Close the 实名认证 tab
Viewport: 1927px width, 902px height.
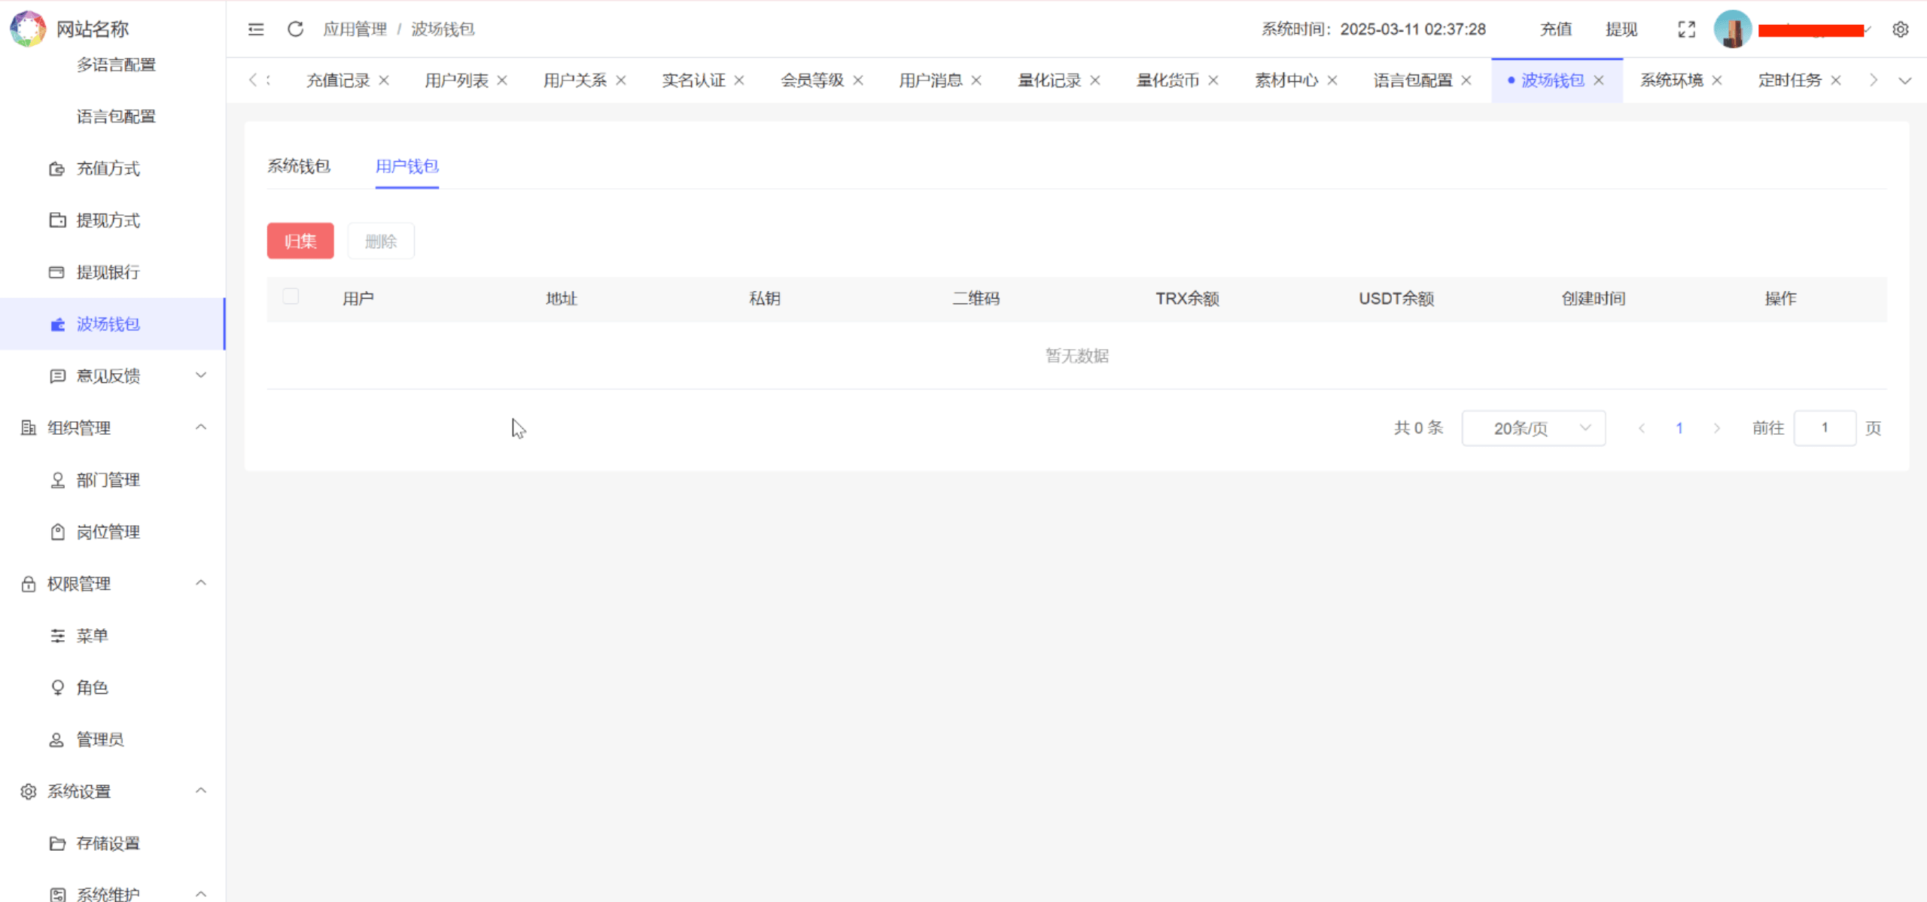click(x=740, y=79)
